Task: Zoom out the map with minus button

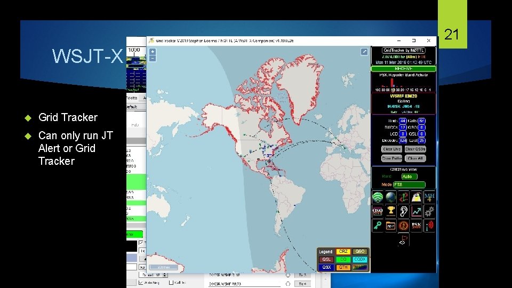Action: click(153, 59)
